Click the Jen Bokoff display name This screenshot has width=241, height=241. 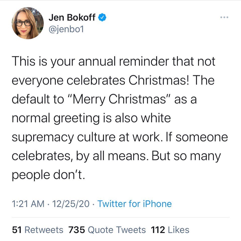point(72,17)
